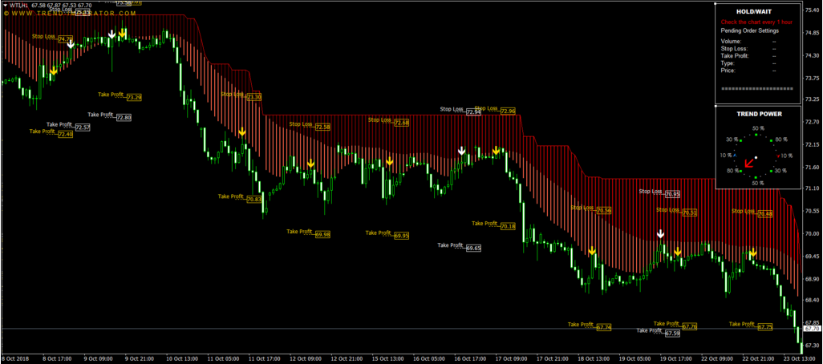Click the current price 67.70 marker on axis
This screenshot has height=364, width=823.
(x=810, y=329)
